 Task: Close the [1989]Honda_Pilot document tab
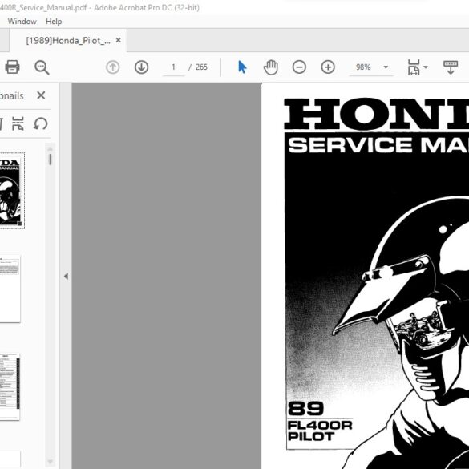(119, 40)
